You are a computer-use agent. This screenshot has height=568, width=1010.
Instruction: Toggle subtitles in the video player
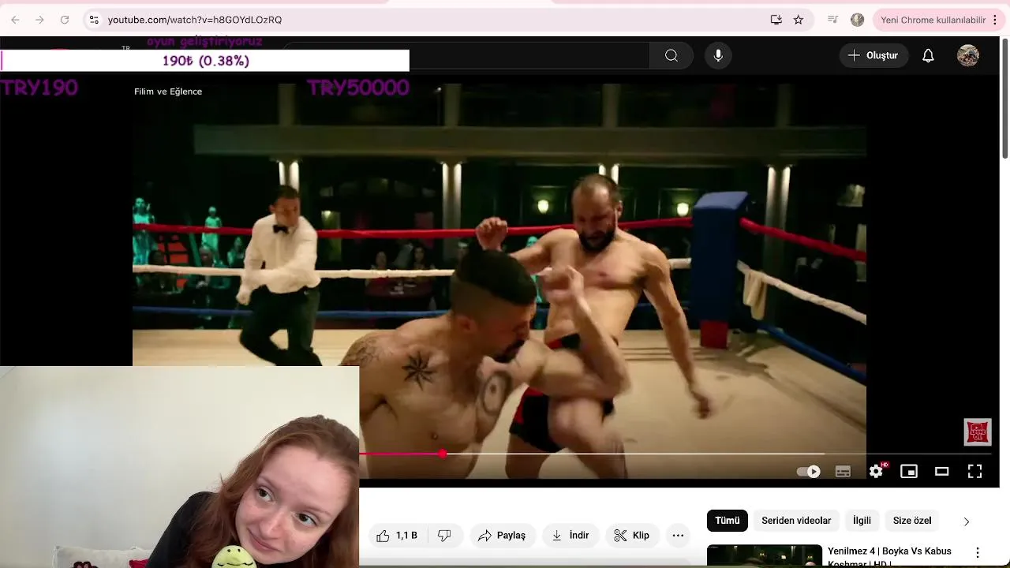(843, 472)
